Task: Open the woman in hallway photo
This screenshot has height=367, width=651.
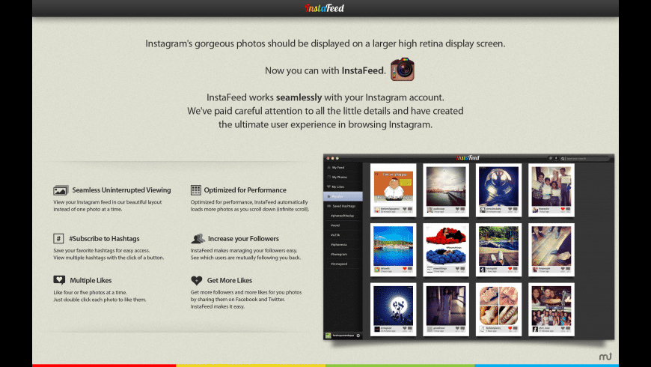Action: (x=446, y=306)
